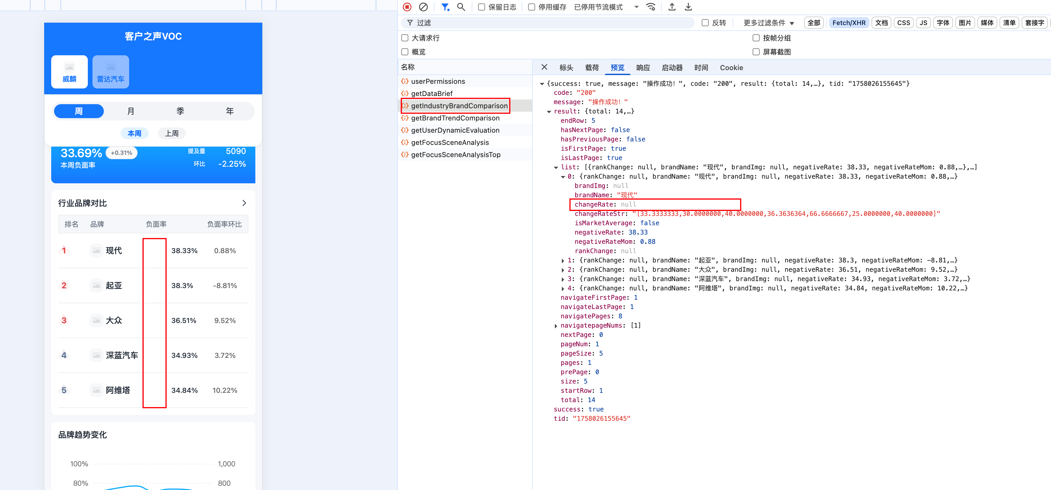Image resolution: width=1051 pixels, height=490 pixels.
Task: Enable 停用缓存 checkbox
Action: pos(531,7)
